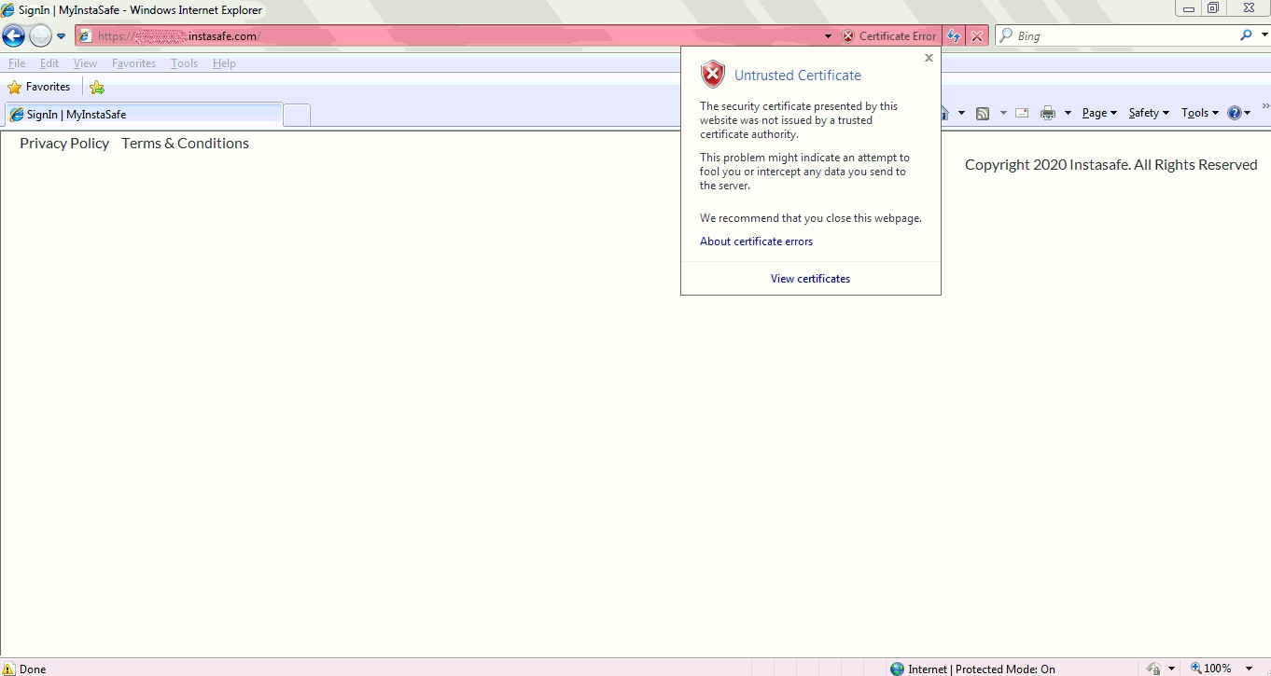Viewport: 1271px width, 676px height.
Task: Click the Stop loading icon
Action: [x=976, y=36]
